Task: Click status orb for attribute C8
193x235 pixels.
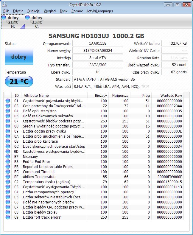Action: [x=8, y=212]
